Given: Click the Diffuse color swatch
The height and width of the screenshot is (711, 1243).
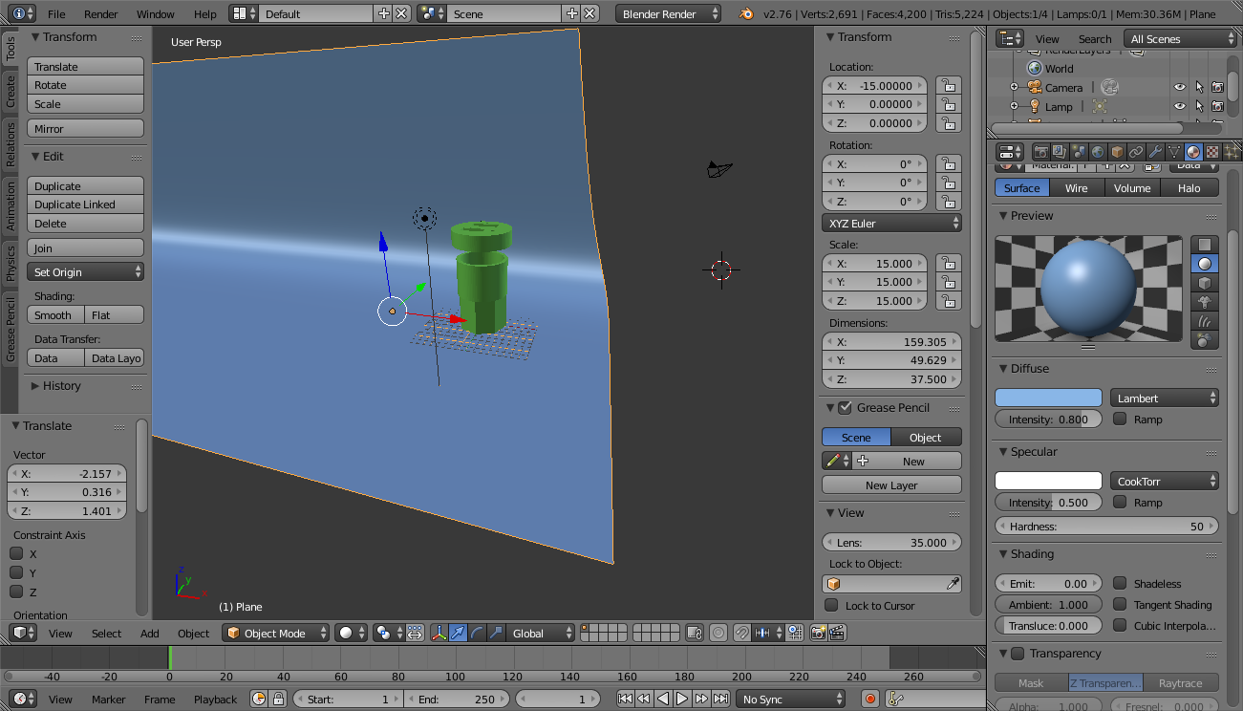Looking at the screenshot, I should click(x=1047, y=398).
